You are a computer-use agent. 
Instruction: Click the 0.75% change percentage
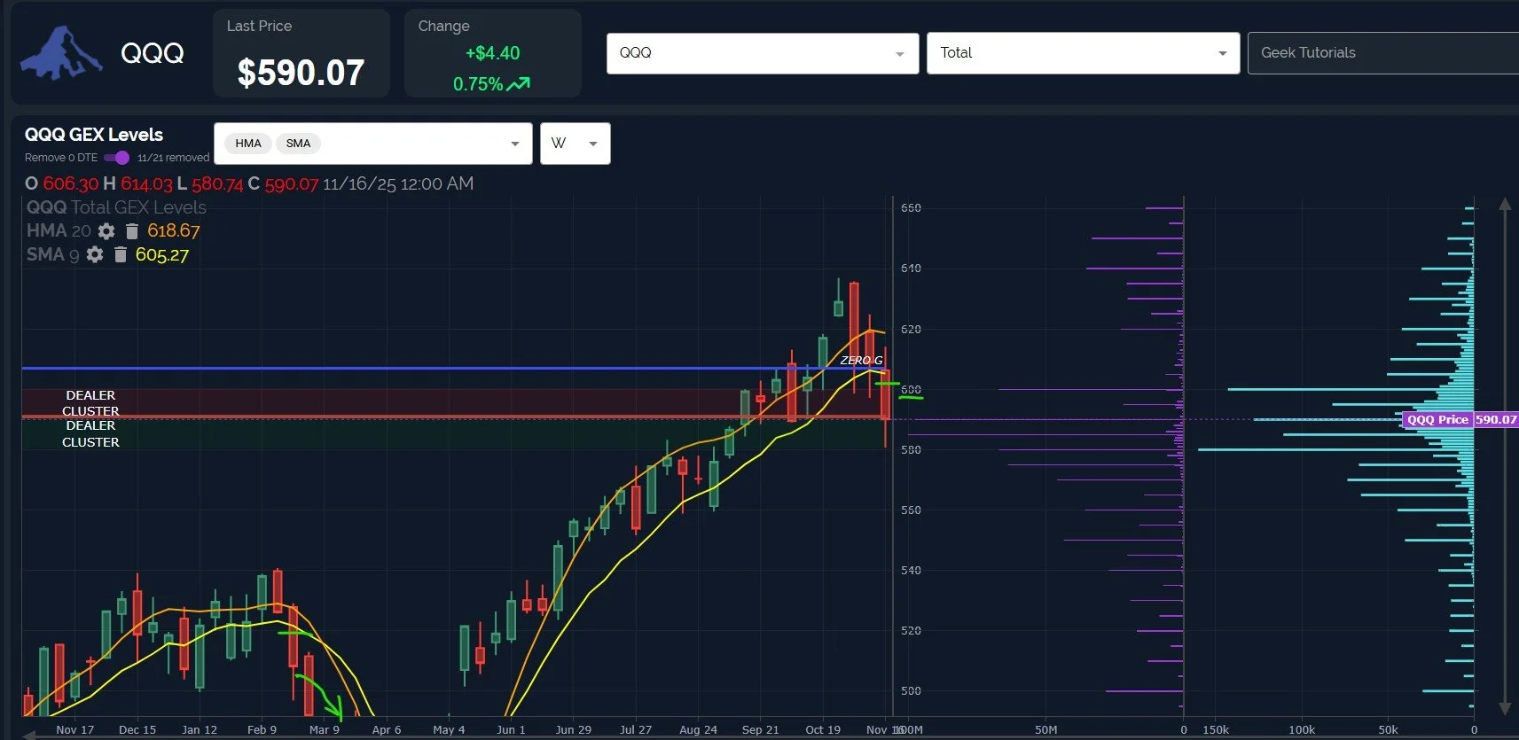(478, 84)
